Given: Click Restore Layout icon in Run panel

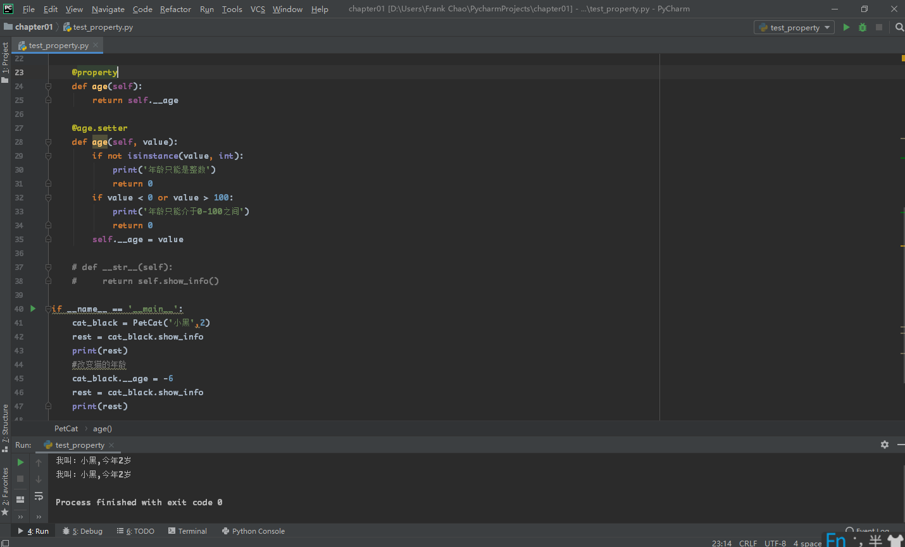Looking at the screenshot, I should pyautogui.click(x=20, y=499).
